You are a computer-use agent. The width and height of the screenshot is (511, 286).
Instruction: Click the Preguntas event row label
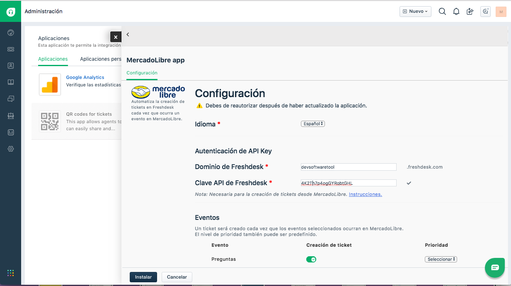point(224,259)
